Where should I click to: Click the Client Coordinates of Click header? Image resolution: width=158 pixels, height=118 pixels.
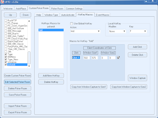(99, 48)
